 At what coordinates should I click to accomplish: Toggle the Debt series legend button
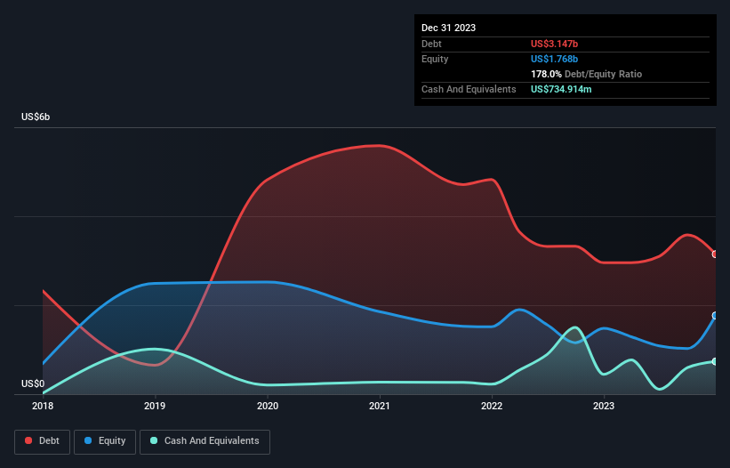(x=43, y=441)
